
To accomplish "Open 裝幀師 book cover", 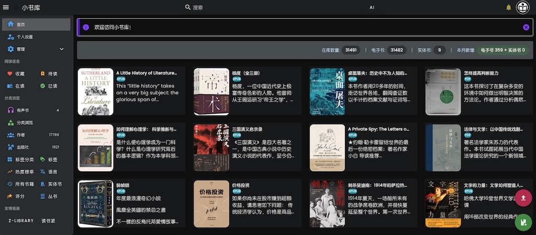I will tap(96, 204).
